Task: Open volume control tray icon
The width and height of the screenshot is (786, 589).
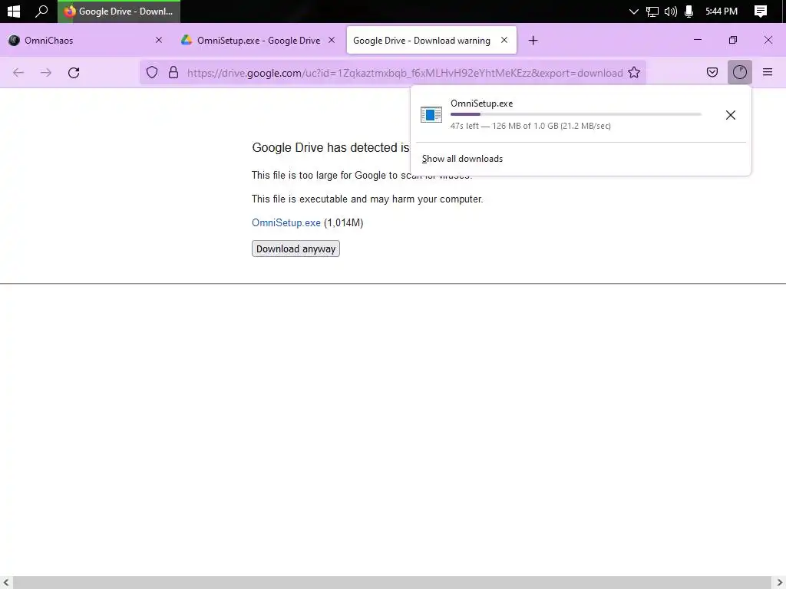Action: [x=670, y=12]
